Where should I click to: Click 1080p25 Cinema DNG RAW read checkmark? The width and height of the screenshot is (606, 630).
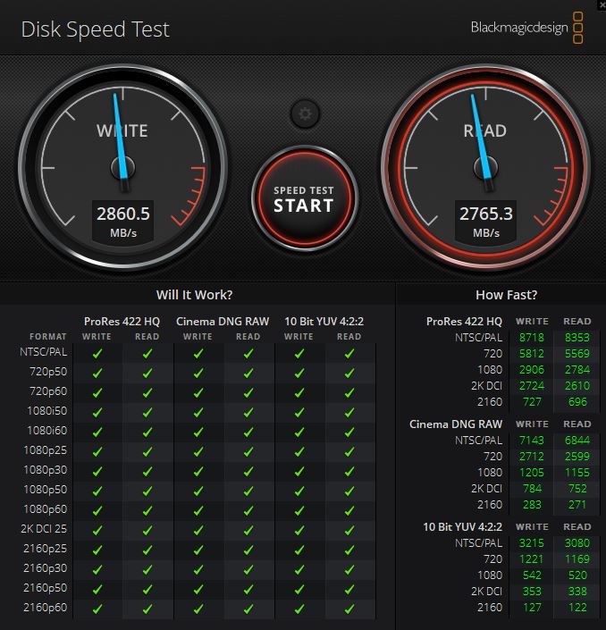248,452
